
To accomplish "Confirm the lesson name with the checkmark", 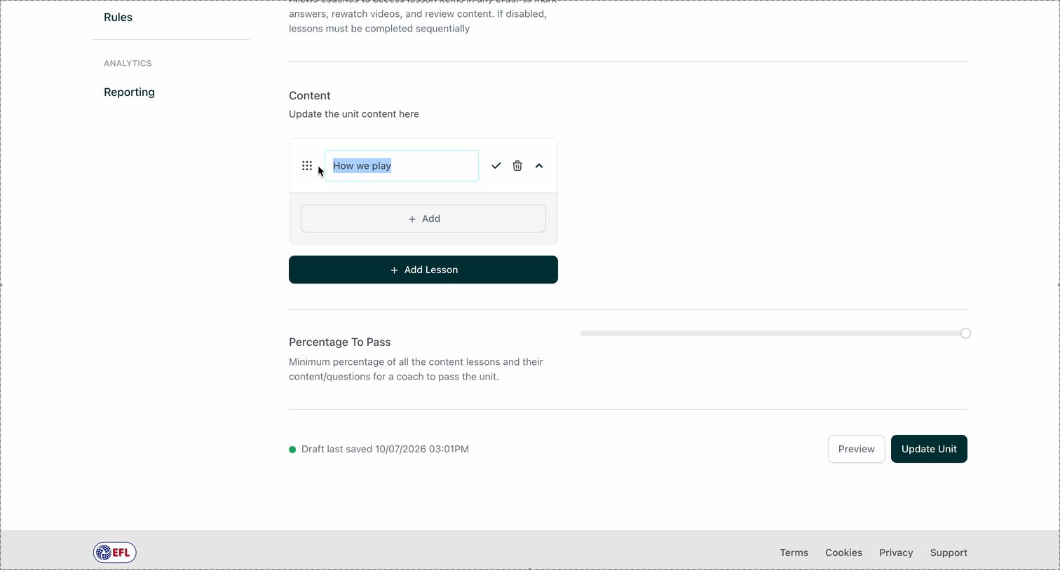I will 496,166.
